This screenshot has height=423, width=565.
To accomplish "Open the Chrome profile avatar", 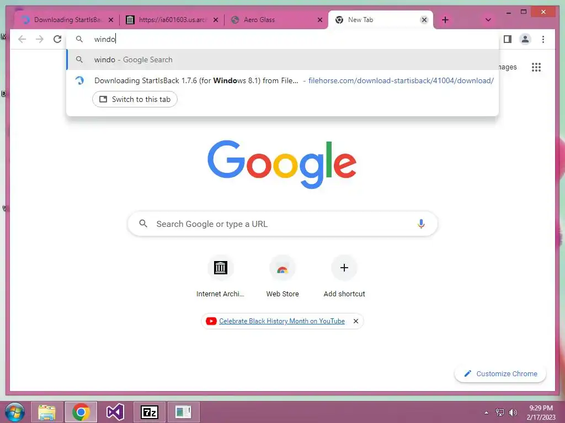I will (x=525, y=39).
